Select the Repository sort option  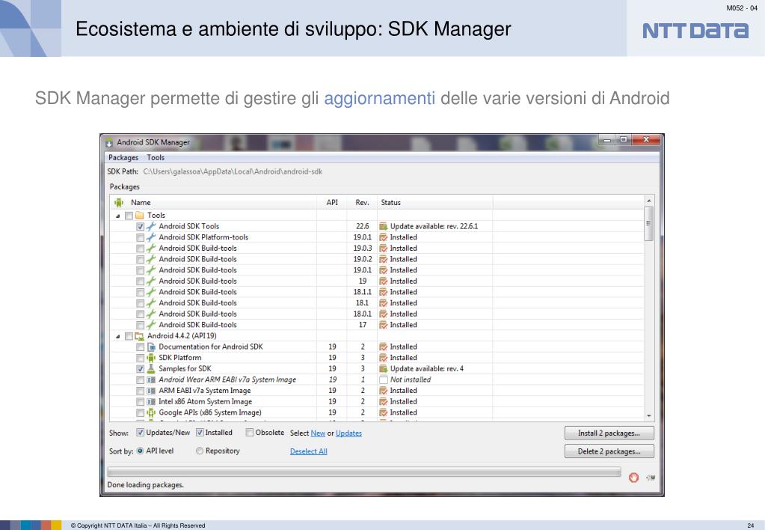[200, 451]
